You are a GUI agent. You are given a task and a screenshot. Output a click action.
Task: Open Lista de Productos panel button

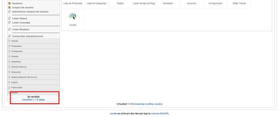pyautogui.click(x=73, y=4)
